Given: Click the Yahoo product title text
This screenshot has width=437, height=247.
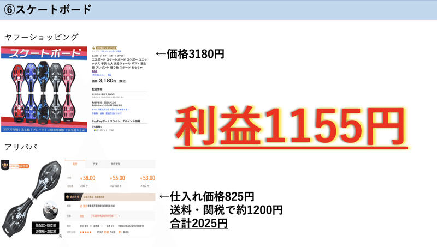Looking at the screenshot, I should [119, 63].
